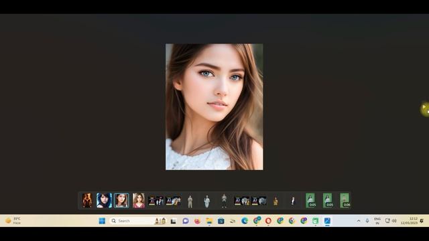The height and width of the screenshot is (241, 429).
Task: Open Task View from the taskbar
Action: click(x=174, y=221)
